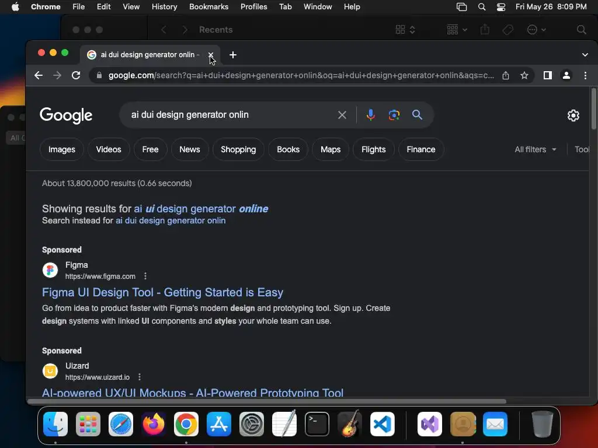Image resolution: width=598 pixels, height=448 pixels.
Task: View site info via lock icon
Action: (99, 75)
